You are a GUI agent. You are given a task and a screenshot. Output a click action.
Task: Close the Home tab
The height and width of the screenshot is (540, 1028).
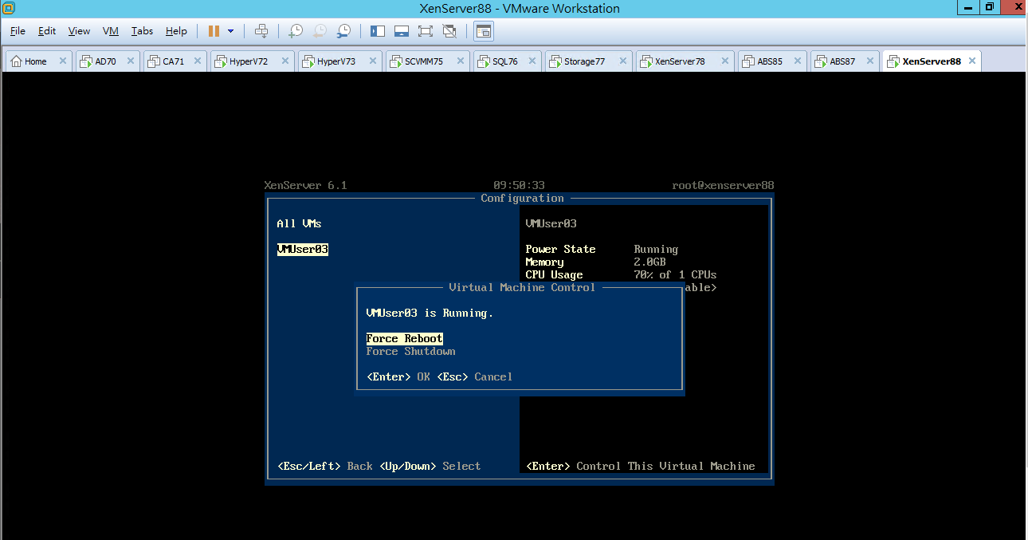(x=63, y=61)
